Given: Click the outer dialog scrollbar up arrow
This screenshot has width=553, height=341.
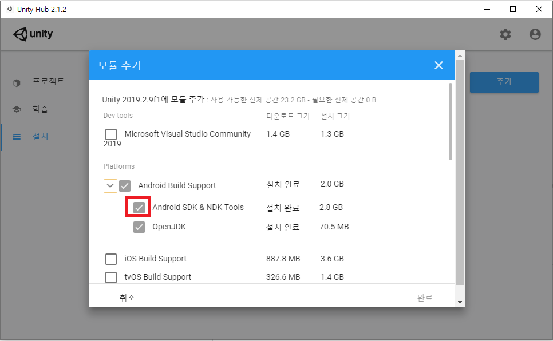Looking at the screenshot, I should tap(460, 55).
